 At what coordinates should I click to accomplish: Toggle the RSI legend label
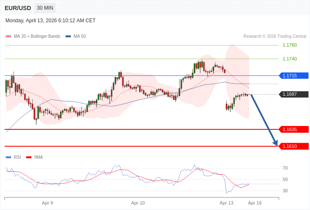pyautogui.click(x=17, y=157)
